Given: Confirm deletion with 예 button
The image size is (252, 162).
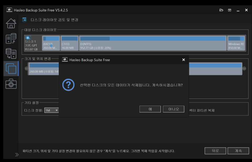Looking at the screenshot, I should pos(150,109).
